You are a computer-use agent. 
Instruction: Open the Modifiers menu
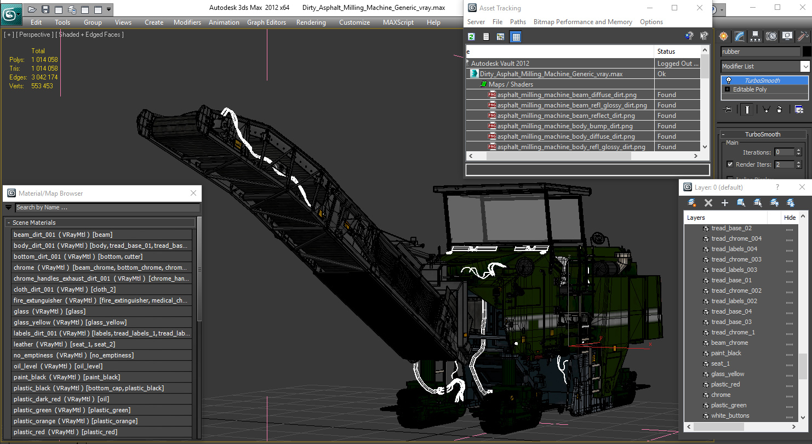click(x=187, y=22)
